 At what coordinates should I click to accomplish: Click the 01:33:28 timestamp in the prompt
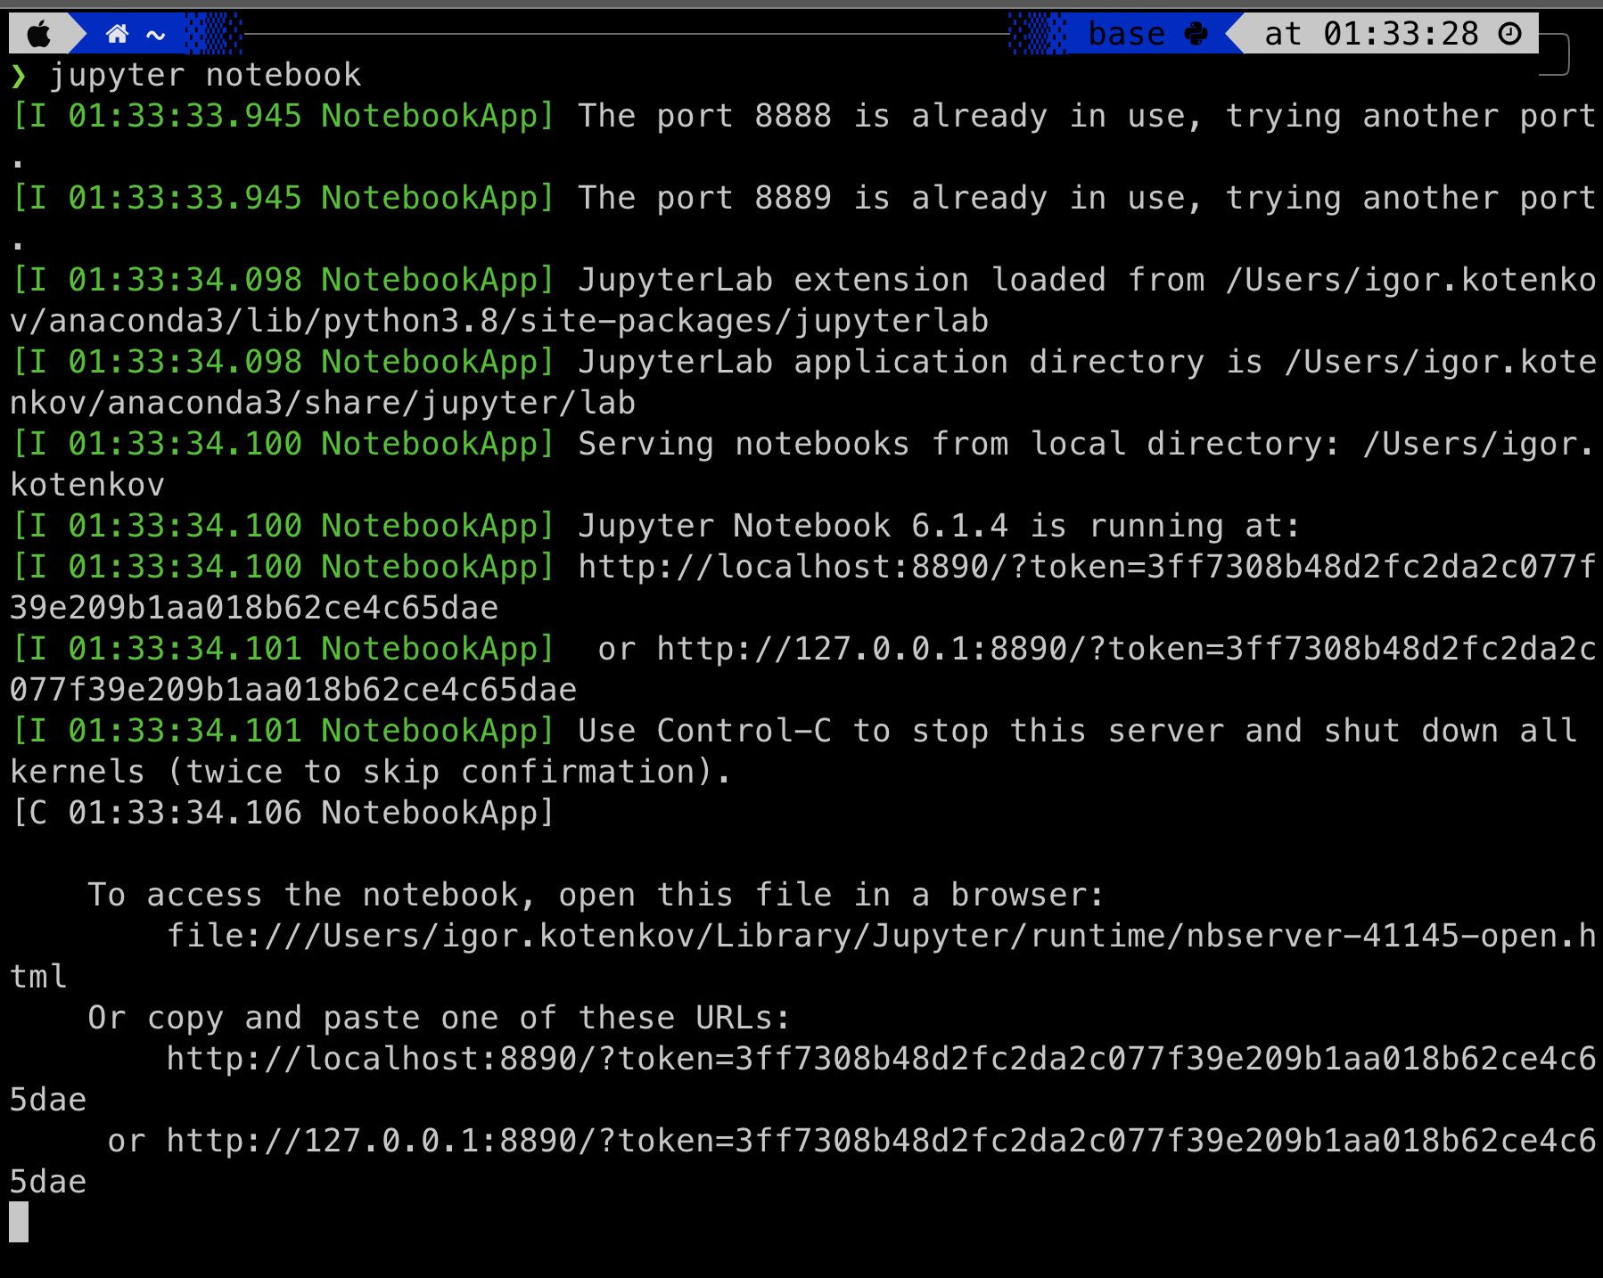coord(1400,35)
